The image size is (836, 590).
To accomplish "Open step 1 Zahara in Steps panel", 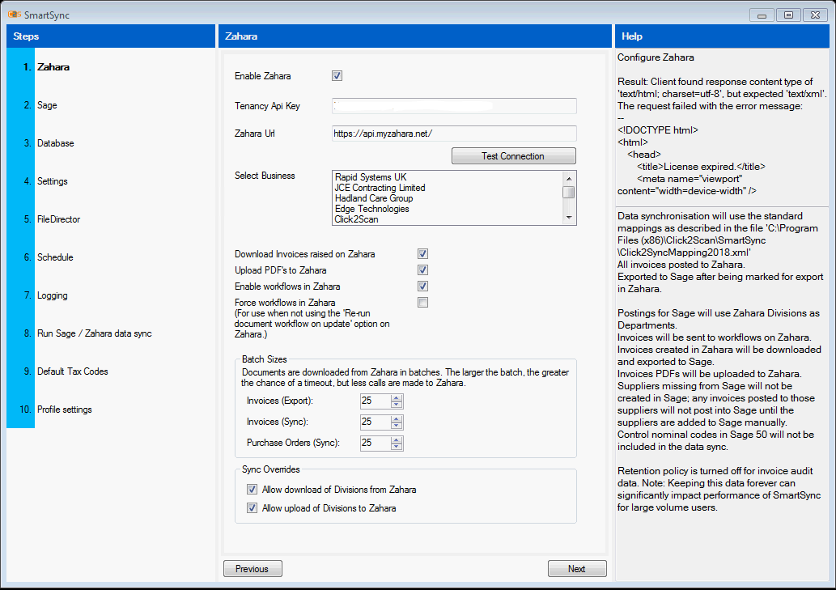I will pyautogui.click(x=53, y=67).
